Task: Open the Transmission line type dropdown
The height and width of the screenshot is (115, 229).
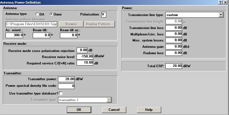Action: coord(221,15)
